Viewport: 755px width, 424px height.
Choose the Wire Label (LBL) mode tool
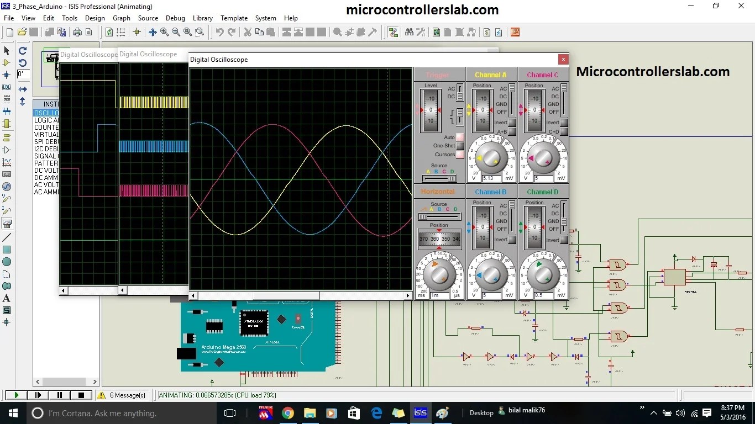pyautogui.click(x=7, y=87)
